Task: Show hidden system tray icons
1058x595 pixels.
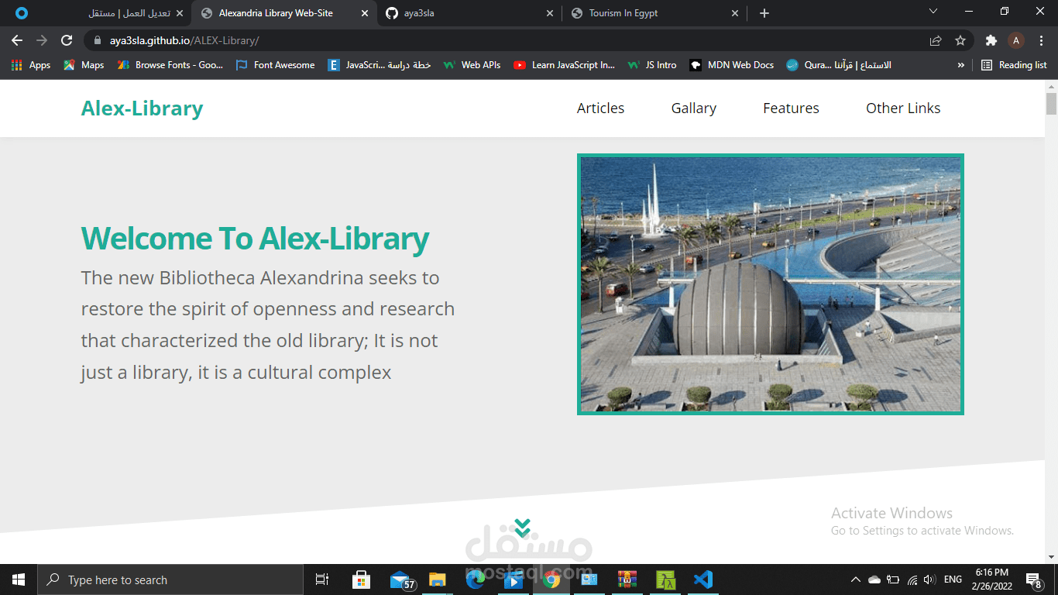Action: click(855, 579)
